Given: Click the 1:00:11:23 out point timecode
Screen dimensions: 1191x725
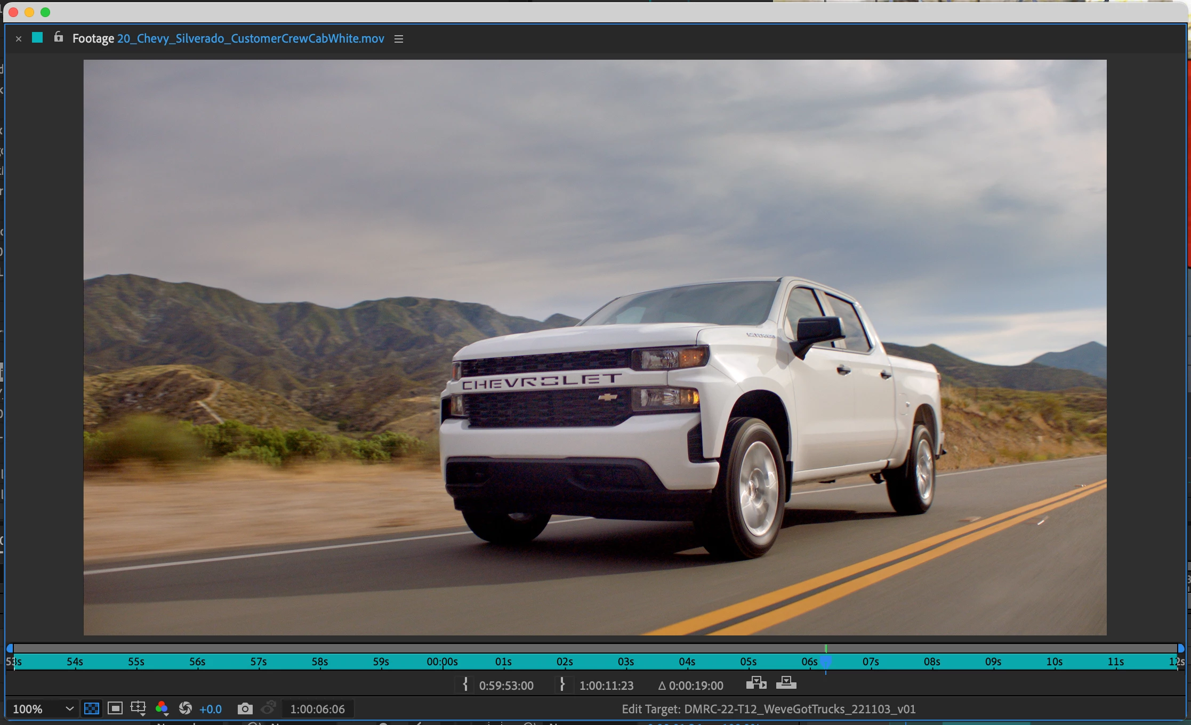Looking at the screenshot, I should 606,686.
